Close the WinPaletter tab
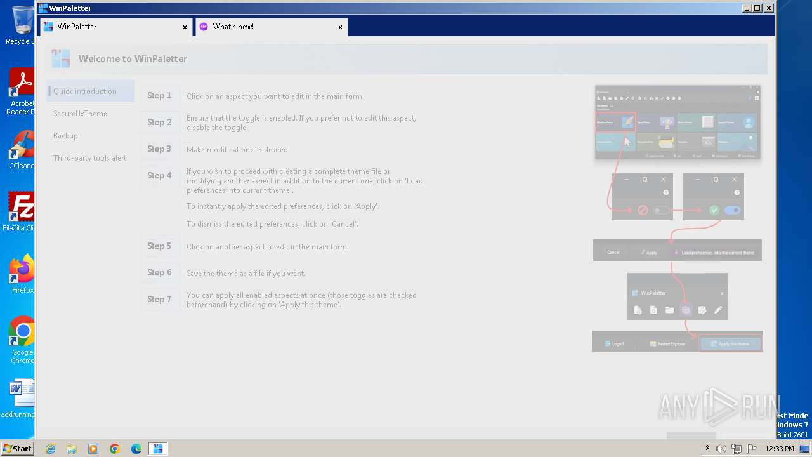812x457 pixels. point(185,27)
